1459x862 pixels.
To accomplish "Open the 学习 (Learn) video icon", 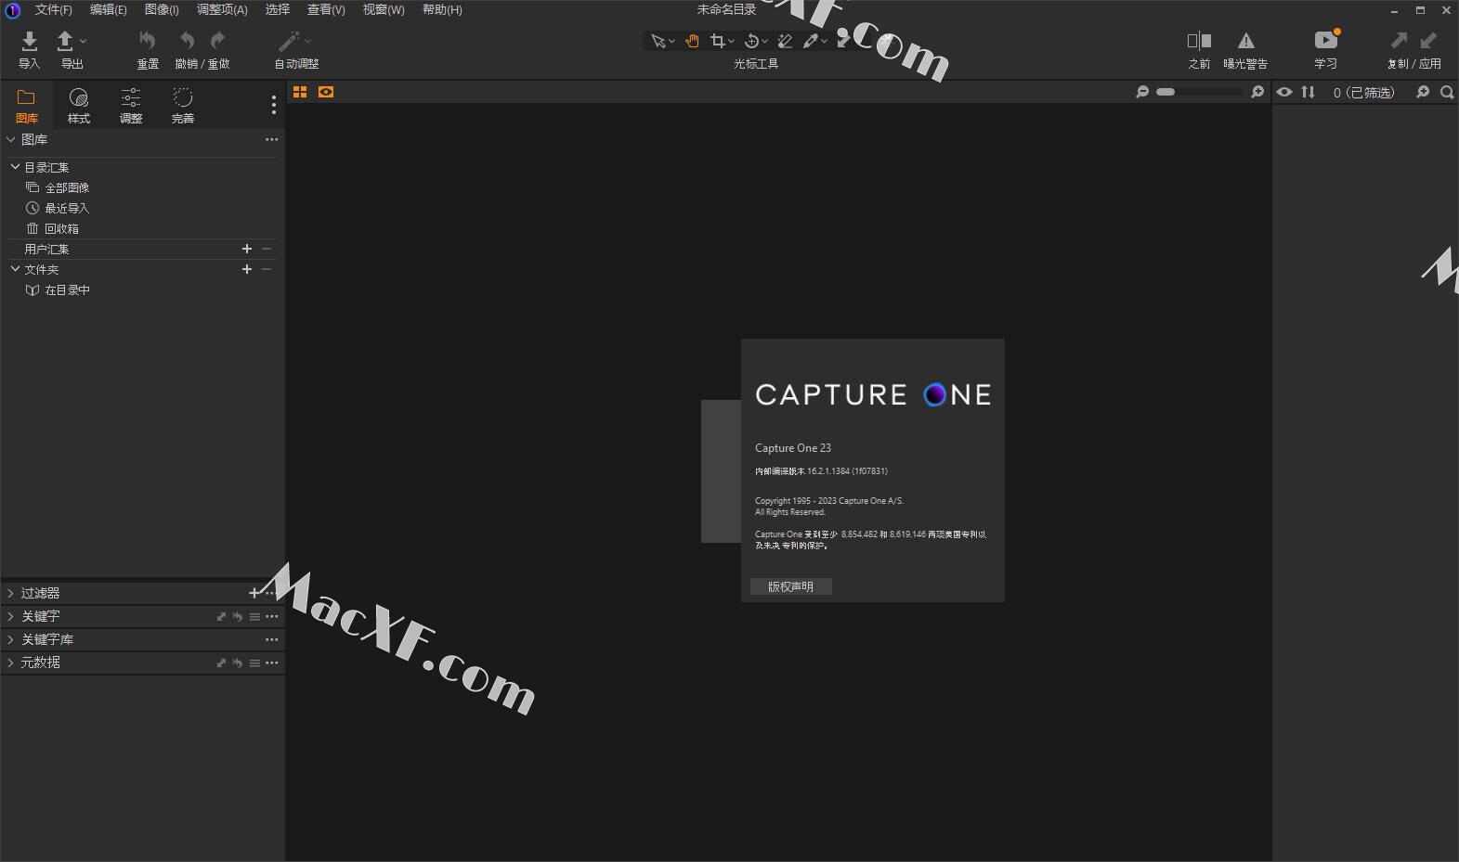I will click(1326, 40).
